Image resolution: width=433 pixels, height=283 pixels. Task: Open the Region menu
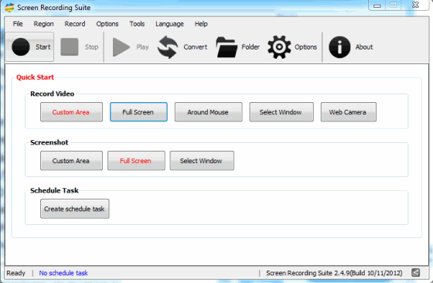coord(43,24)
